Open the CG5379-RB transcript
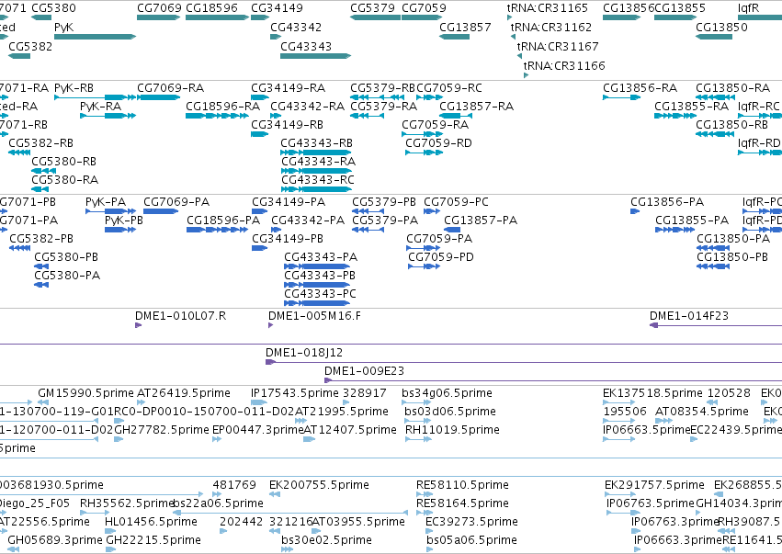Viewport: 782px width, 554px height. click(x=377, y=97)
